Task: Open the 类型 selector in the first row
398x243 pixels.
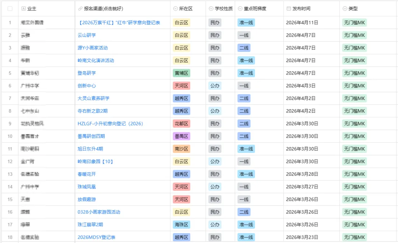Action: tap(354, 22)
